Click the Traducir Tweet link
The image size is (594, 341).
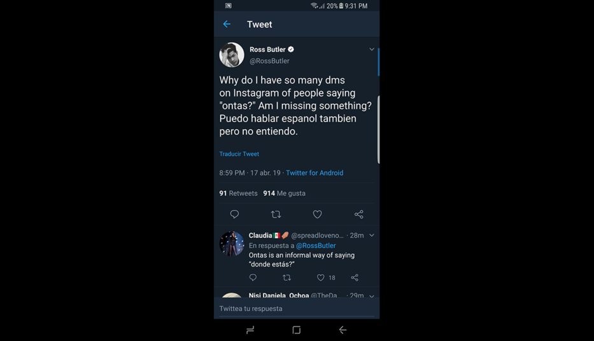pyautogui.click(x=239, y=154)
